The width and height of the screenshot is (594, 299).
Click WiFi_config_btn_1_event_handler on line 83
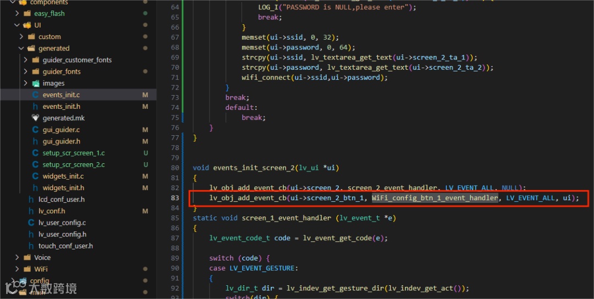pos(435,198)
